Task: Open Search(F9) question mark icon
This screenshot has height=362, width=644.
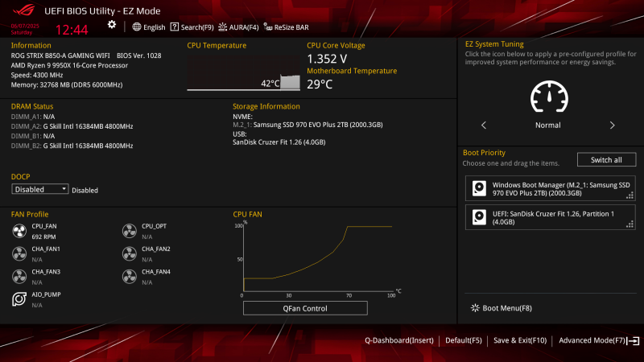Action: pos(174,27)
